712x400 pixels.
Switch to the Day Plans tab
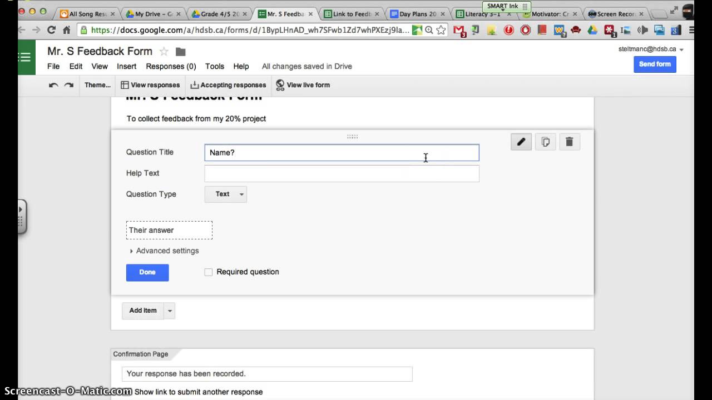[x=417, y=14]
